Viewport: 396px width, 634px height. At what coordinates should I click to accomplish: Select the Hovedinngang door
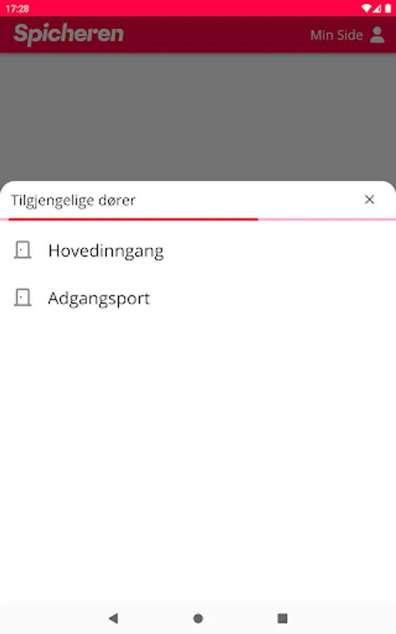tap(198, 250)
